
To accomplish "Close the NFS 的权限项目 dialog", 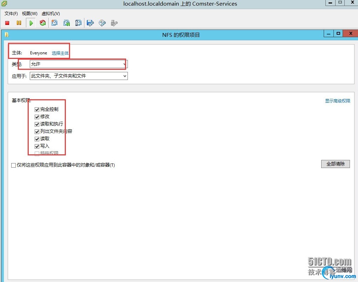I will 351,34.
